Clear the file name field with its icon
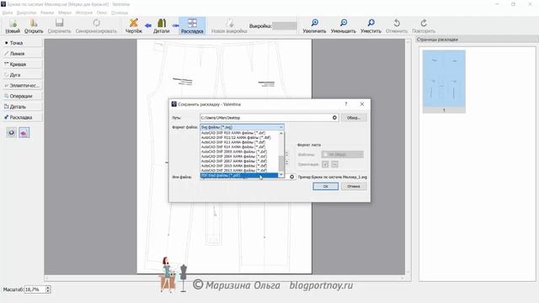The image size is (539, 303). coord(292,177)
